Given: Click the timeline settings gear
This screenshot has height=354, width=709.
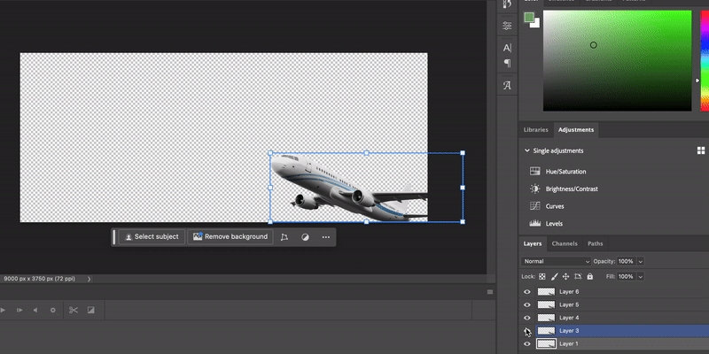Looking at the screenshot, I should (53, 311).
